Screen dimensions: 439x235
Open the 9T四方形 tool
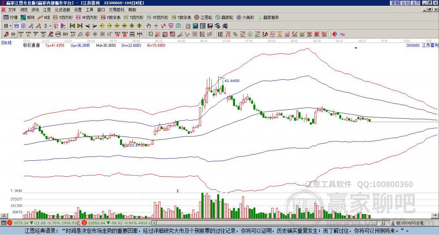(x=157, y=17)
